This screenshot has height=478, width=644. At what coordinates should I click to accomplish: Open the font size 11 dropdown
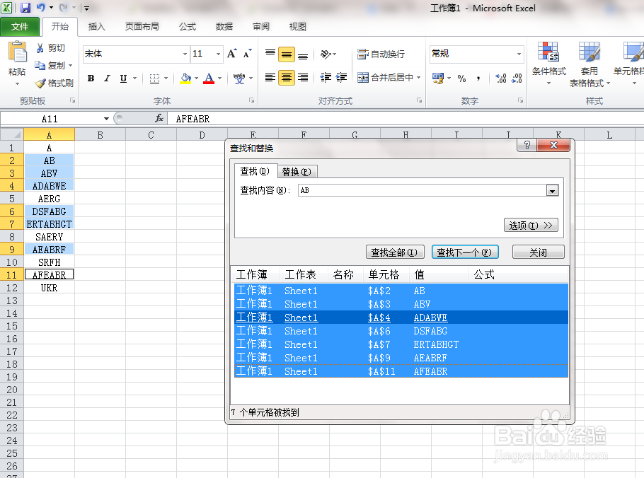tap(218, 54)
